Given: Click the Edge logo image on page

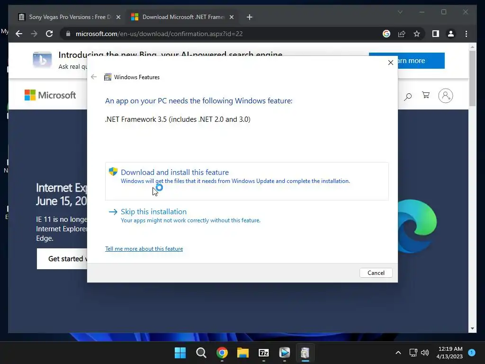Looking at the screenshot, I should click(417, 226).
